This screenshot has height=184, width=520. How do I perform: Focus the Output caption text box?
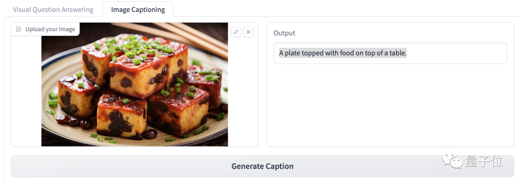pos(390,53)
